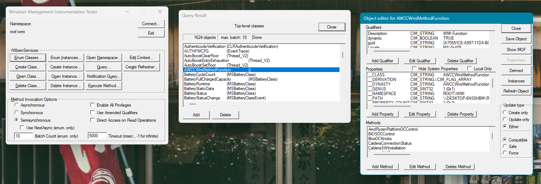
Task: Select the AutoBoostEntryExhaustion class row
Action: click(261, 60)
